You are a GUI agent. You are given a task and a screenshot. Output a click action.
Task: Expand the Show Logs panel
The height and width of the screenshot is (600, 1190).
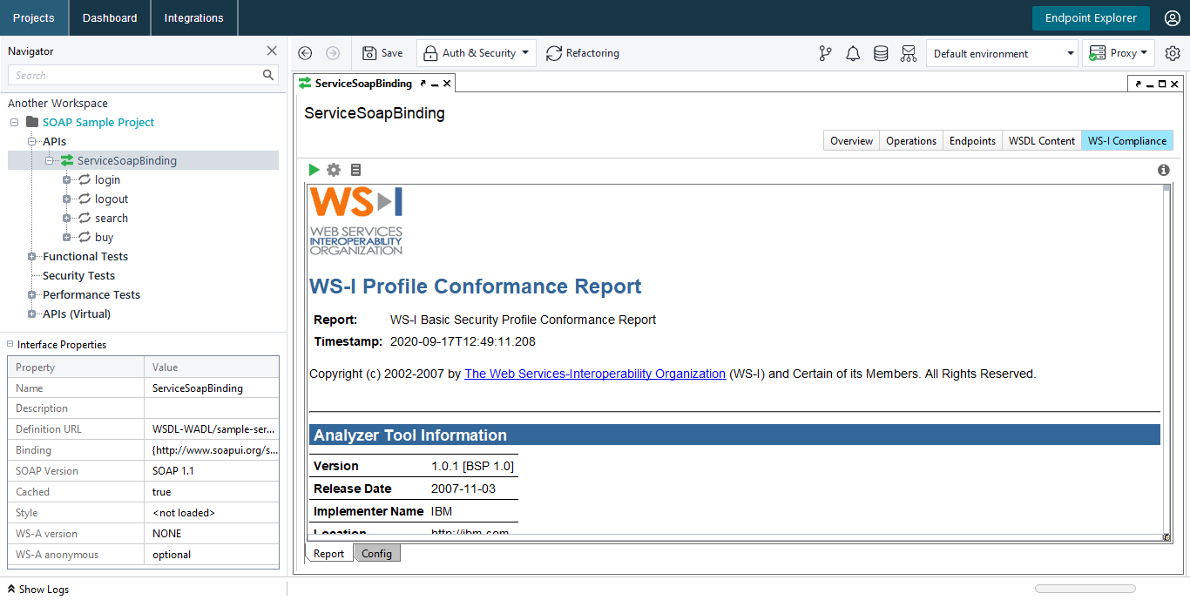[x=38, y=590]
